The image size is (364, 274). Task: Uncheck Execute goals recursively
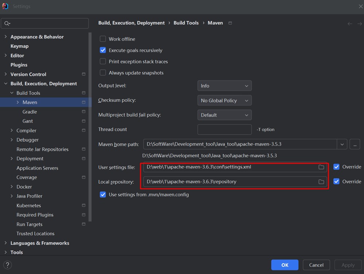[x=103, y=50]
